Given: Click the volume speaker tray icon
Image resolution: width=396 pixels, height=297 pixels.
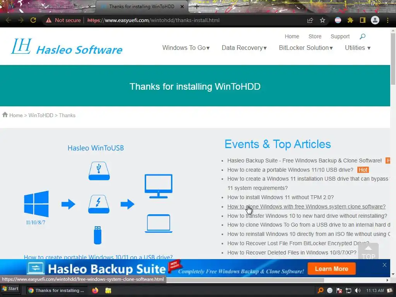Looking at the screenshot, I should [x=357, y=290].
